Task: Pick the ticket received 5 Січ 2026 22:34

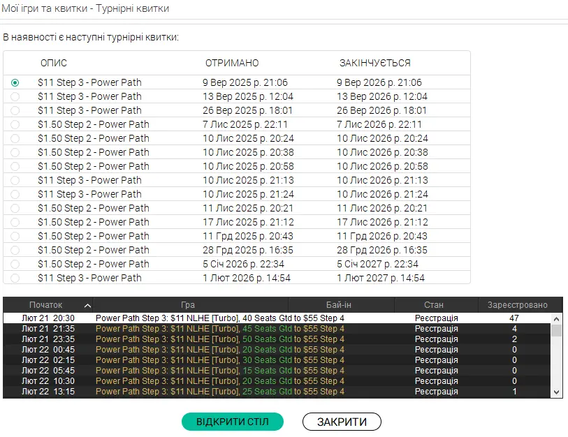Action: [x=15, y=264]
